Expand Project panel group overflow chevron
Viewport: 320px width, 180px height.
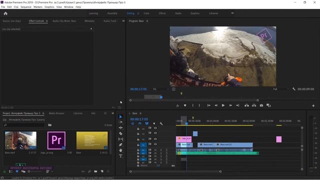pos(113,113)
